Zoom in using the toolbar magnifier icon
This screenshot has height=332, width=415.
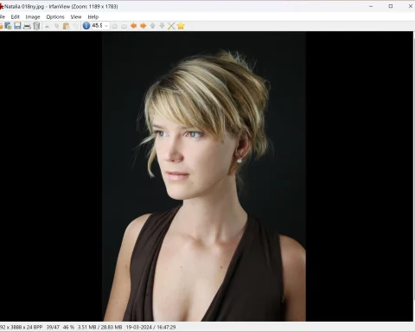115,26
